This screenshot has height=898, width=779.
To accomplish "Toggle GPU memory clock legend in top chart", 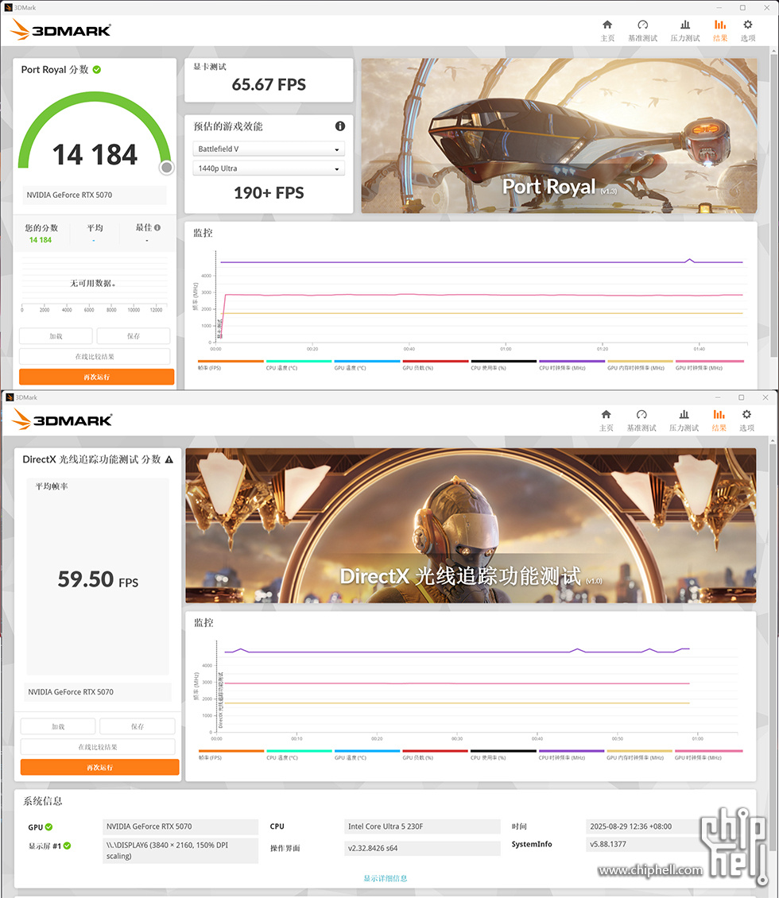I will 640,365.
